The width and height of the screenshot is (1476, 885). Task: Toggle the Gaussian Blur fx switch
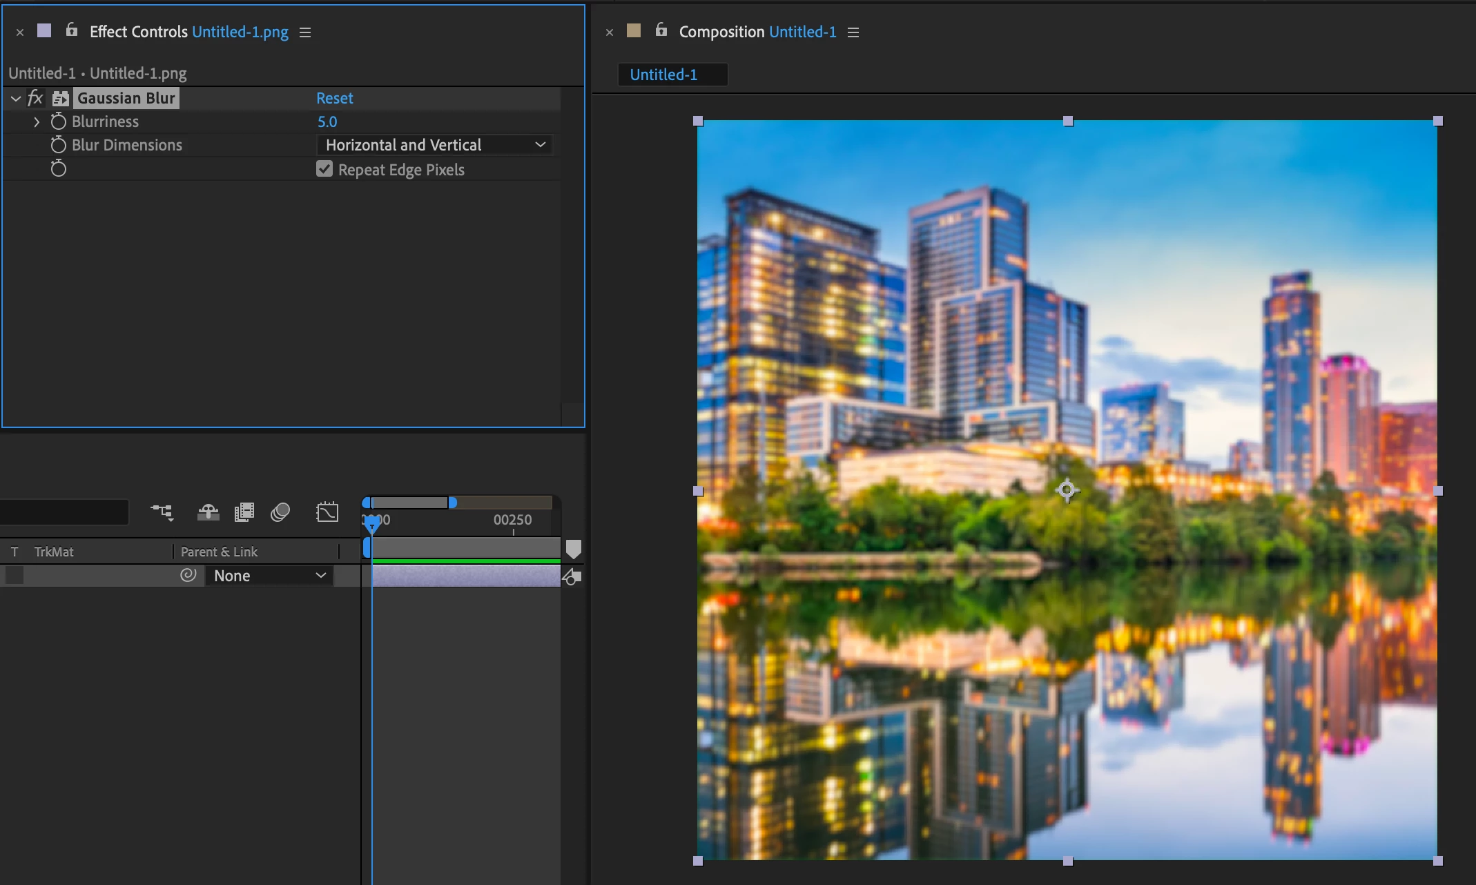point(35,98)
